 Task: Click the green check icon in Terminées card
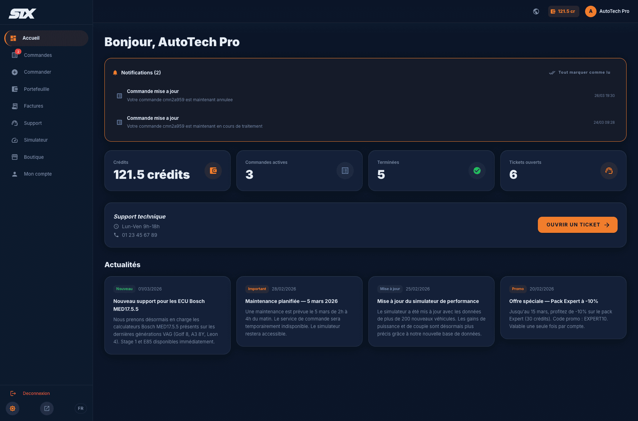pyautogui.click(x=477, y=171)
